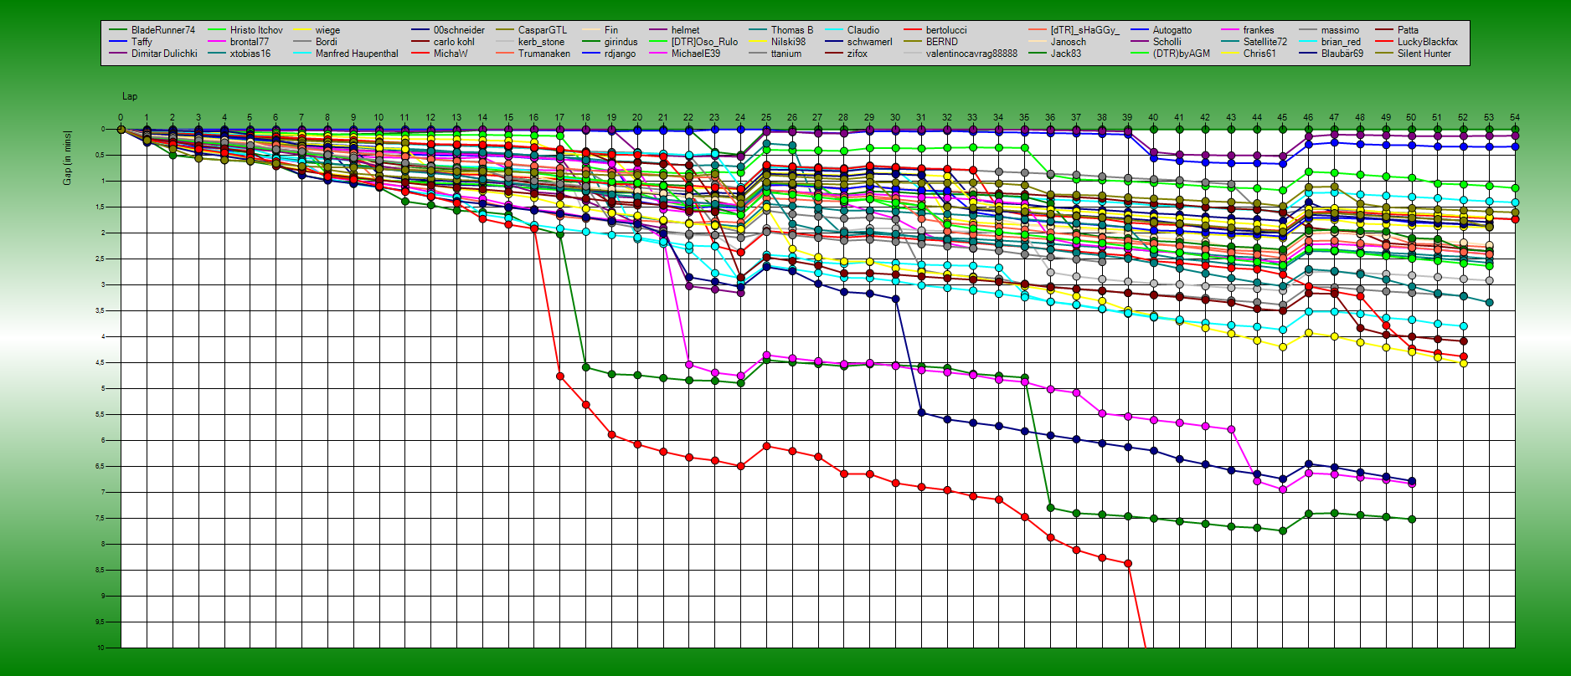Image resolution: width=1571 pixels, height=676 pixels.
Task: Select zifox legend entry
Action: pos(858,54)
